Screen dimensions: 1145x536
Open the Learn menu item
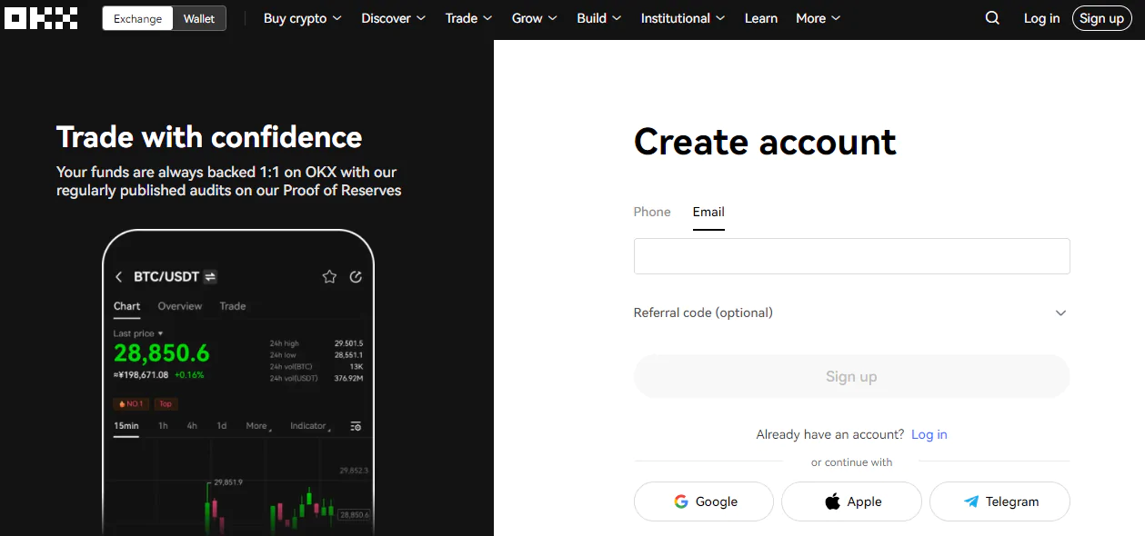click(761, 18)
